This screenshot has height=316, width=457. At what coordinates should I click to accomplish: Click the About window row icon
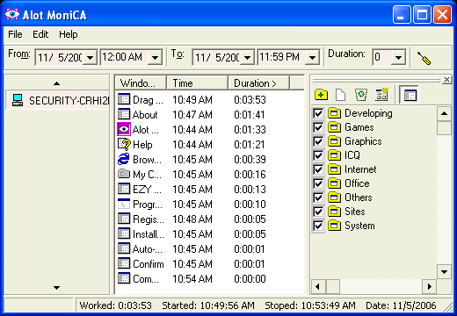click(x=124, y=114)
